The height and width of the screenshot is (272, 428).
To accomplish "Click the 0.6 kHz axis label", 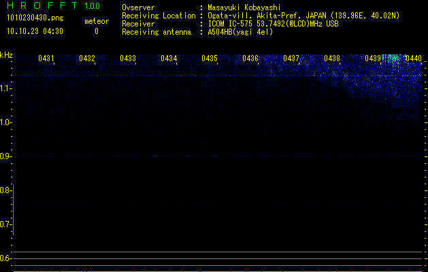I will [5, 258].
